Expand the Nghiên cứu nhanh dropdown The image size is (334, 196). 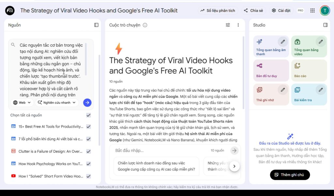coord(57,103)
